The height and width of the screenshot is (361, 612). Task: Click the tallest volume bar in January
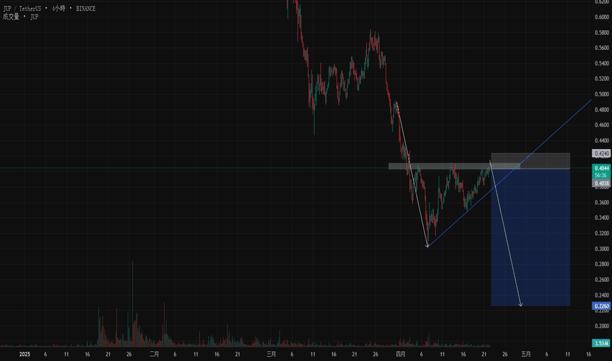coord(133,305)
